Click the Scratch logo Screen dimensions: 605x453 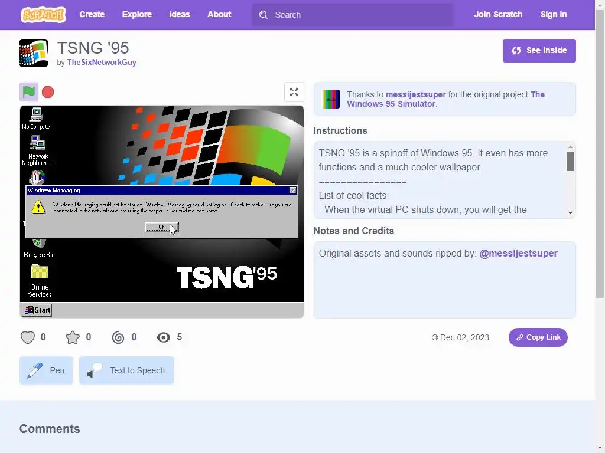coord(43,15)
